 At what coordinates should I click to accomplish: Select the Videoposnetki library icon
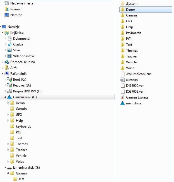(x=9, y=56)
